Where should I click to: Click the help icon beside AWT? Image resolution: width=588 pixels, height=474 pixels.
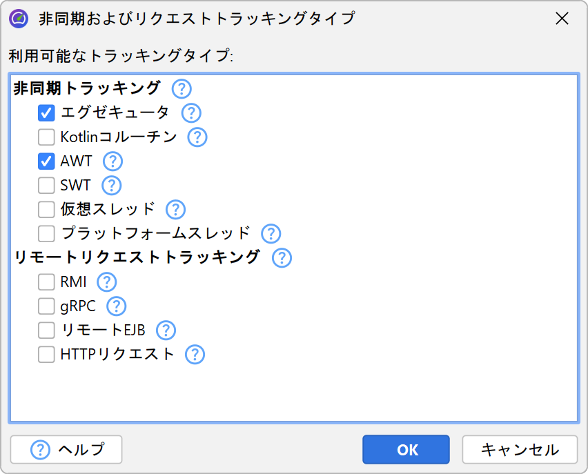coord(112,161)
